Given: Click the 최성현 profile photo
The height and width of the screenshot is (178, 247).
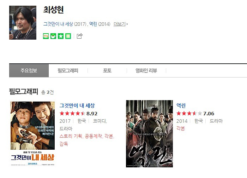Looking at the screenshot, I should click(x=23, y=23).
